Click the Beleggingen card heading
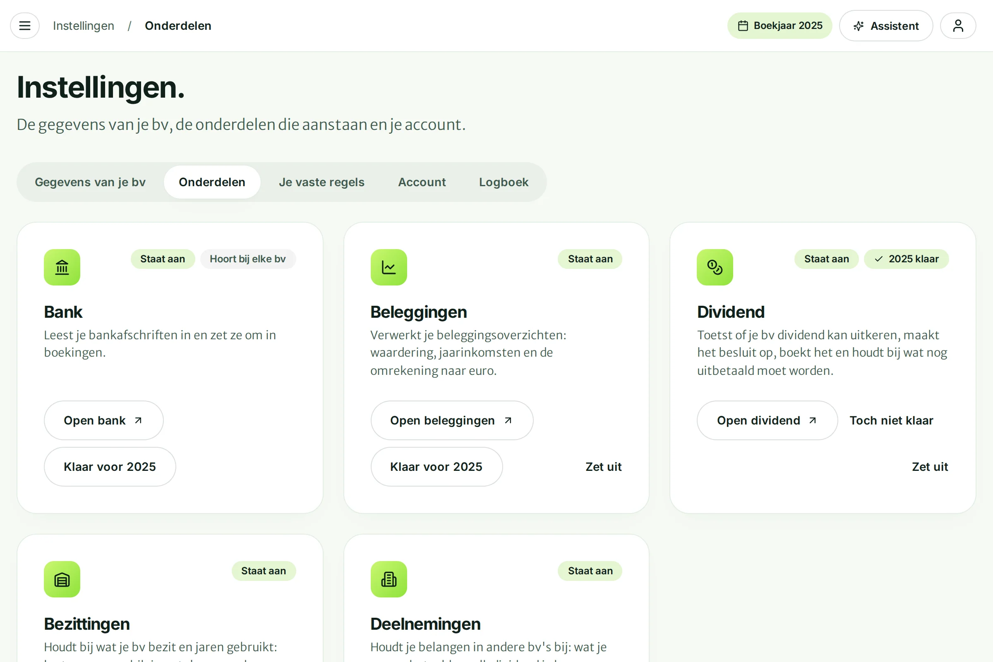Screen dimensions: 993x662 tap(418, 312)
